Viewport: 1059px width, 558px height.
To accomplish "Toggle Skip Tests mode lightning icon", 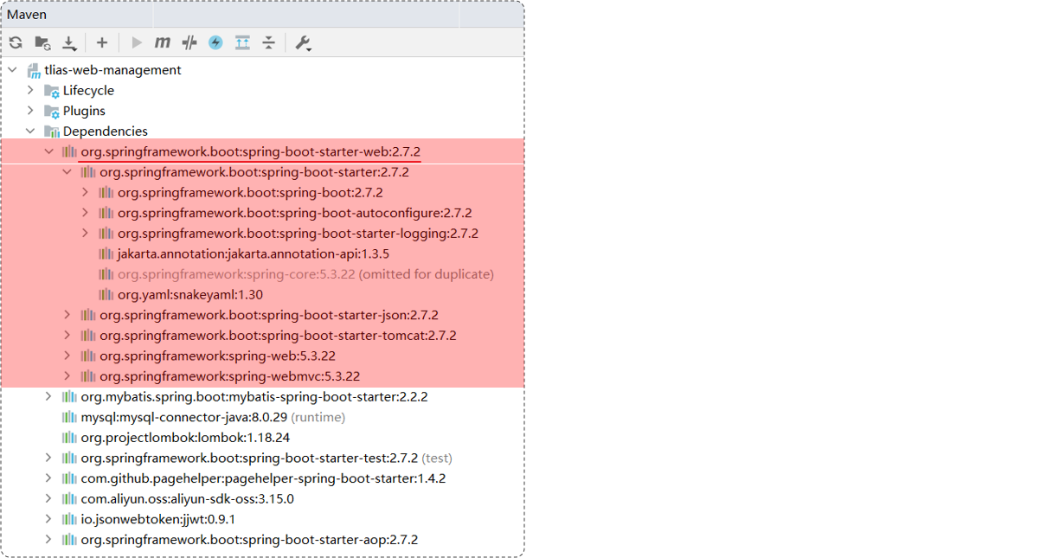I will point(215,42).
